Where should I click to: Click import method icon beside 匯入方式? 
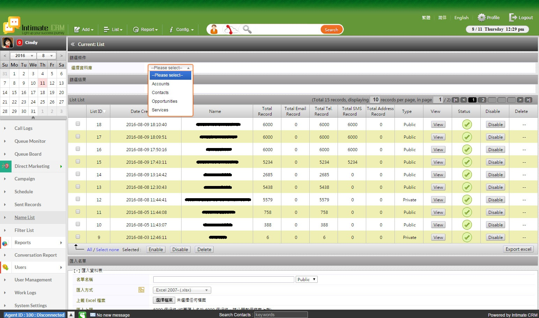click(x=141, y=290)
